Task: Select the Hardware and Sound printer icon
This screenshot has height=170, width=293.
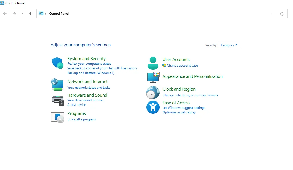Action: click(58, 101)
